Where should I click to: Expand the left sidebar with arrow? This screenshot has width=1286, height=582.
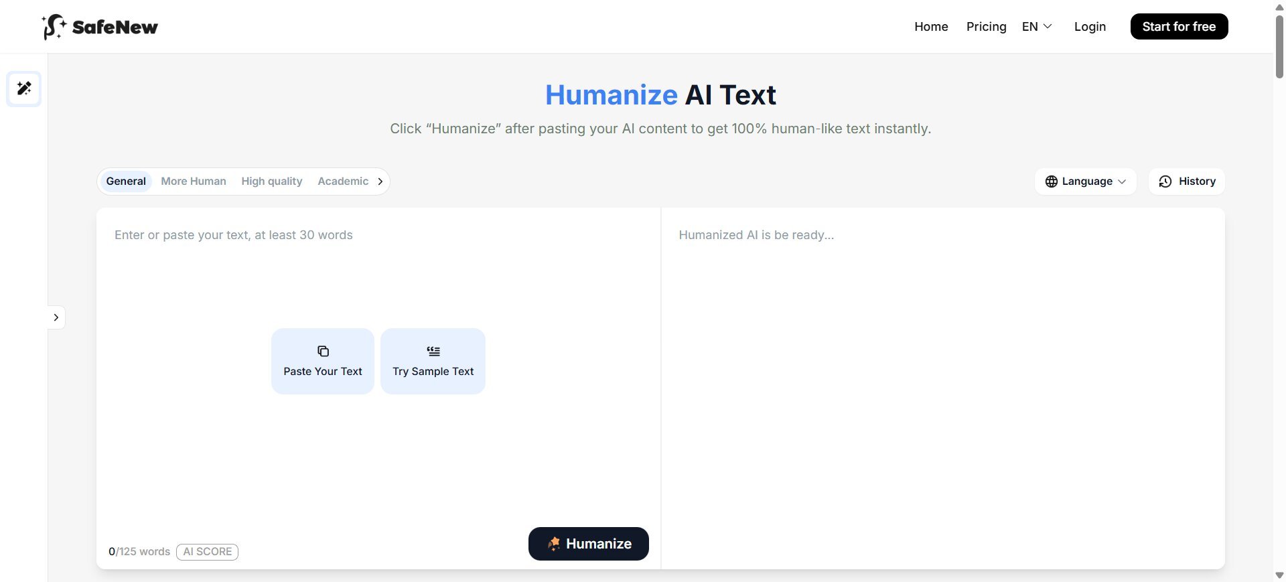56,317
